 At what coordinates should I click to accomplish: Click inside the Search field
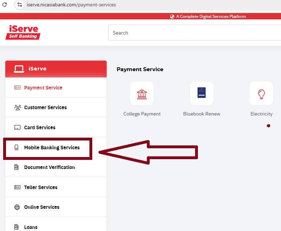194,33
